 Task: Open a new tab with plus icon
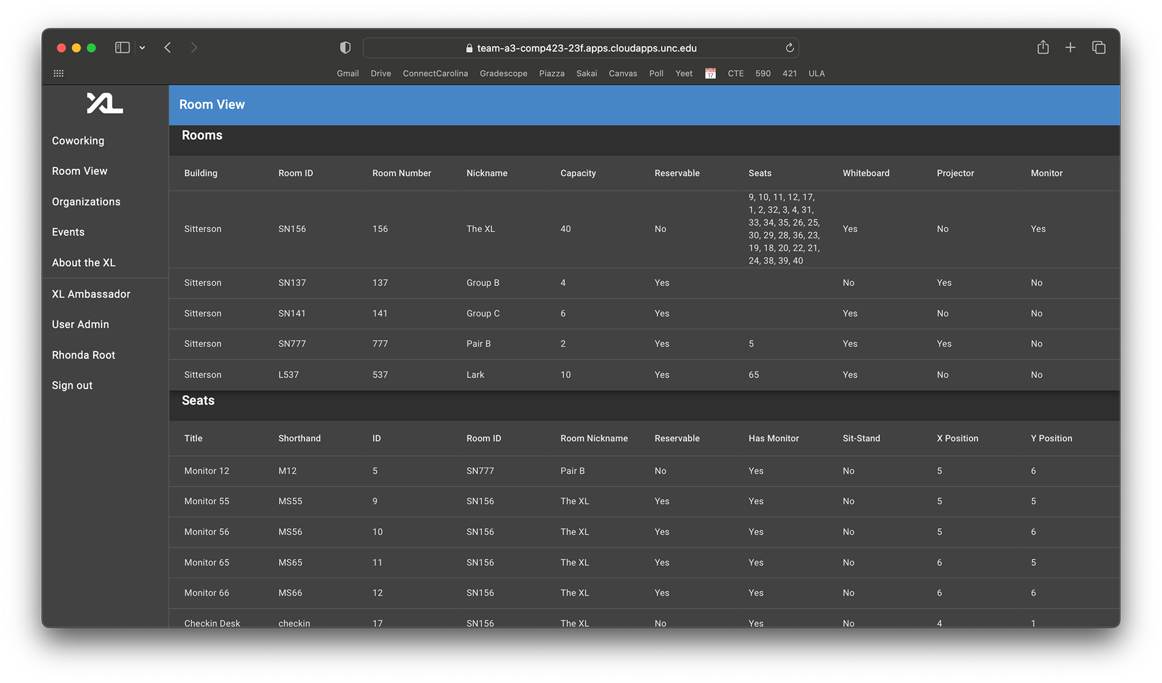[1070, 48]
